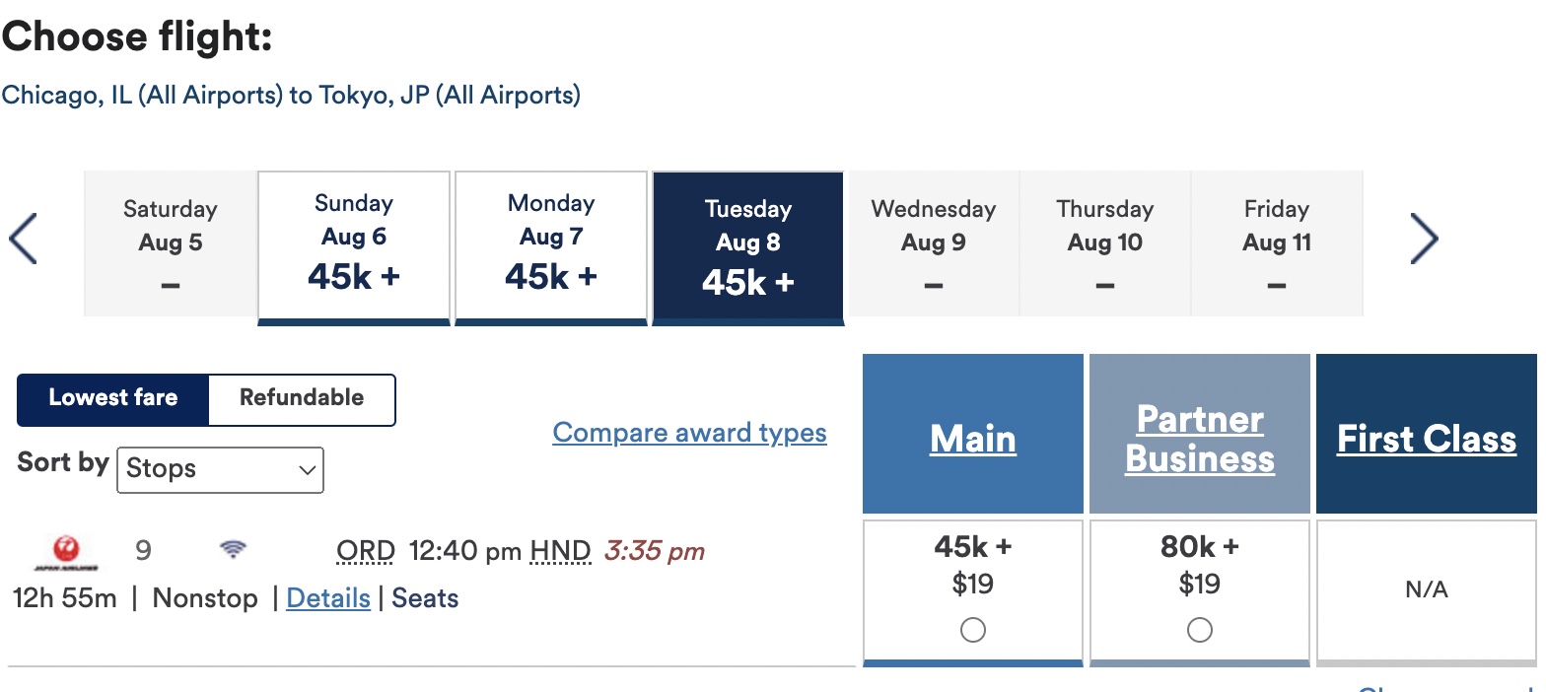The image size is (1546, 692).
Task: Open the Compare award types link
Action: pos(689,433)
